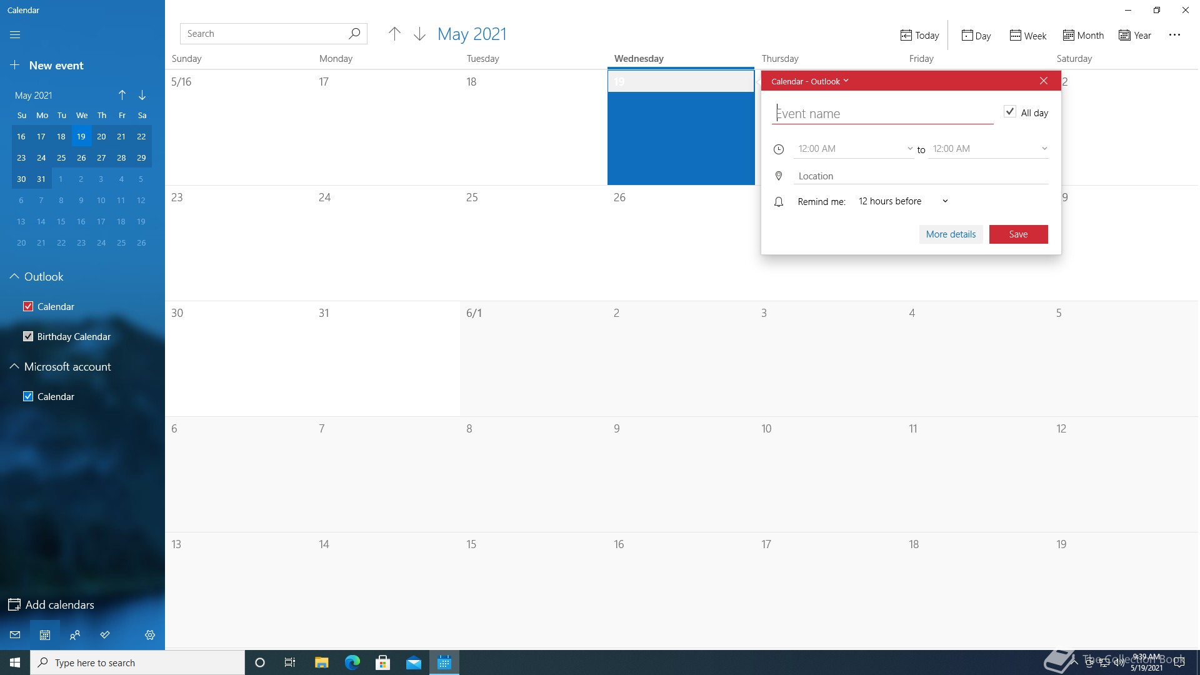This screenshot has width=1200, height=675.
Task: Select May 31 in mini calendar
Action: click(41, 179)
